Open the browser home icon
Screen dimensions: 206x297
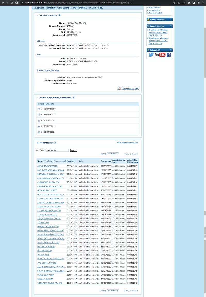click(x=17, y=3)
